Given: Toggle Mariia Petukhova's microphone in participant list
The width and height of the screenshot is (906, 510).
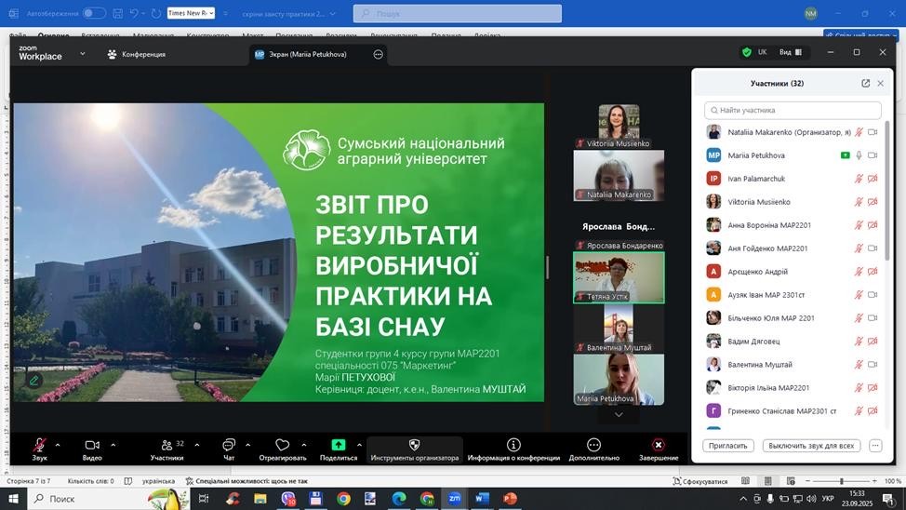Looking at the screenshot, I should (859, 155).
